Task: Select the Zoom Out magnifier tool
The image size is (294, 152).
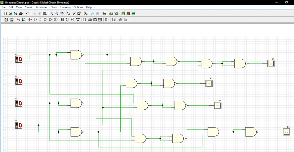Action: pyautogui.click(x=56, y=13)
